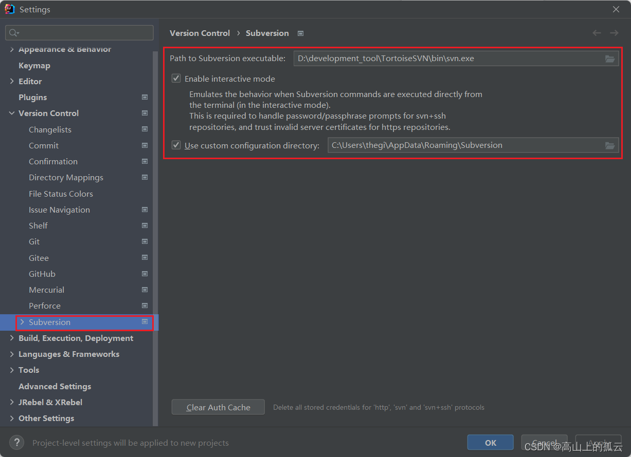The height and width of the screenshot is (457, 631).
Task: Expand Build, Execution, Deployment section
Action: [12, 338]
